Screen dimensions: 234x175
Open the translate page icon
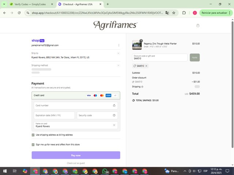(167, 13)
